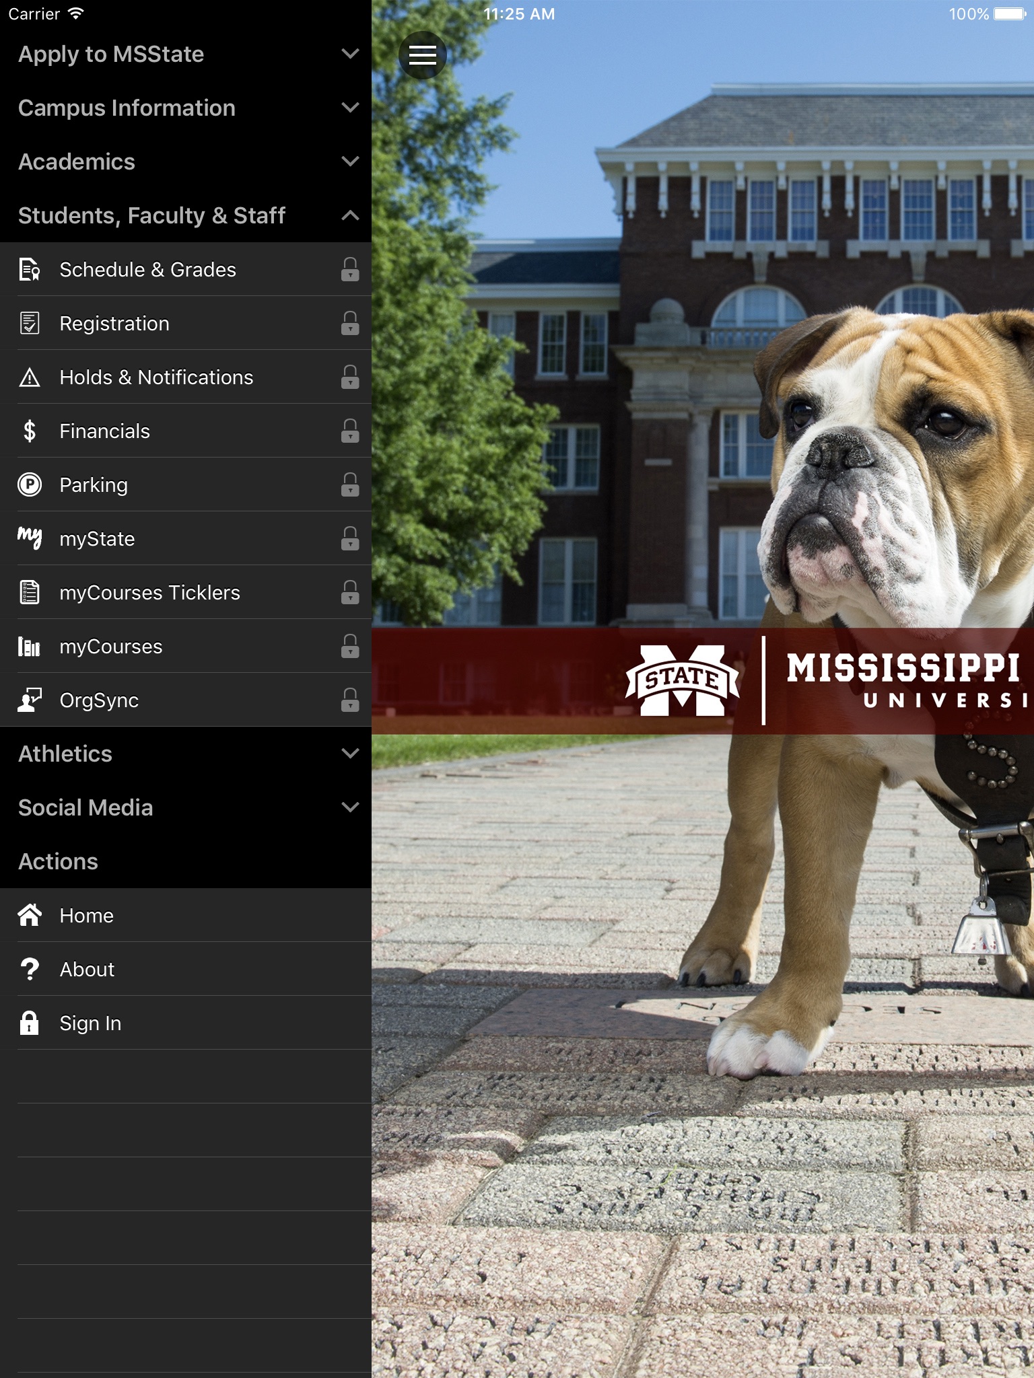Click the lock icon on Schedule & Grades row
The width and height of the screenshot is (1034, 1378).
click(x=350, y=269)
